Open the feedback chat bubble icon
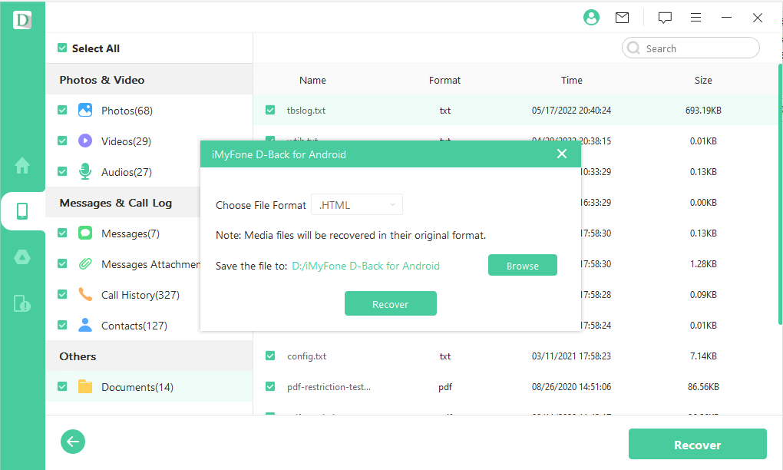Image resolution: width=783 pixels, height=470 pixels. (x=665, y=18)
